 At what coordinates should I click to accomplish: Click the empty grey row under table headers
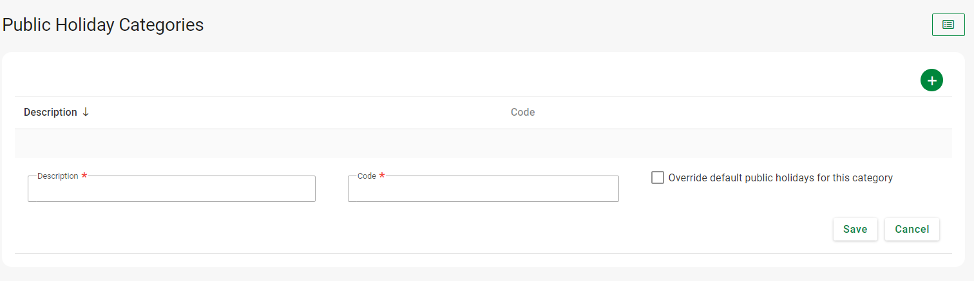click(x=483, y=143)
